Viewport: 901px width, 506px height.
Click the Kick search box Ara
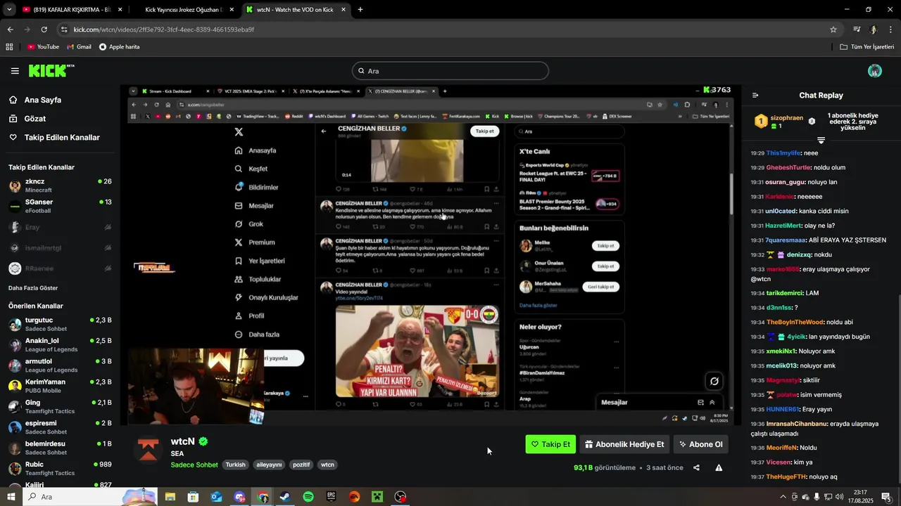450,71
